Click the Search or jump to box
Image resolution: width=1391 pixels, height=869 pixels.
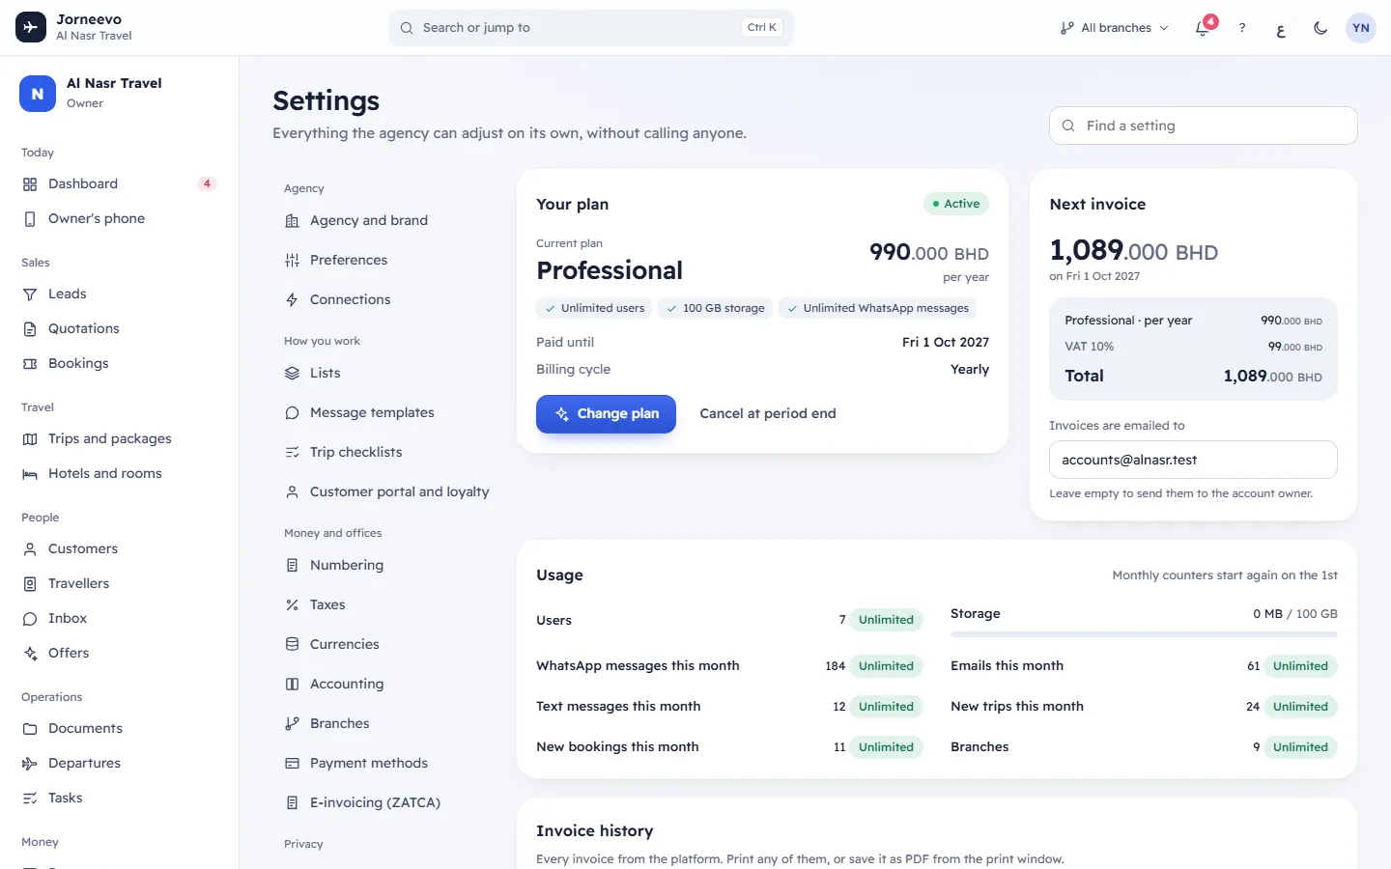pos(591,28)
